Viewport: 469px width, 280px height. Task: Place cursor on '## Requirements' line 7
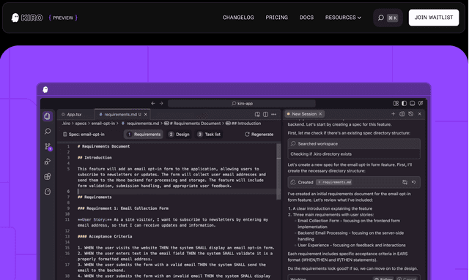tap(95, 197)
